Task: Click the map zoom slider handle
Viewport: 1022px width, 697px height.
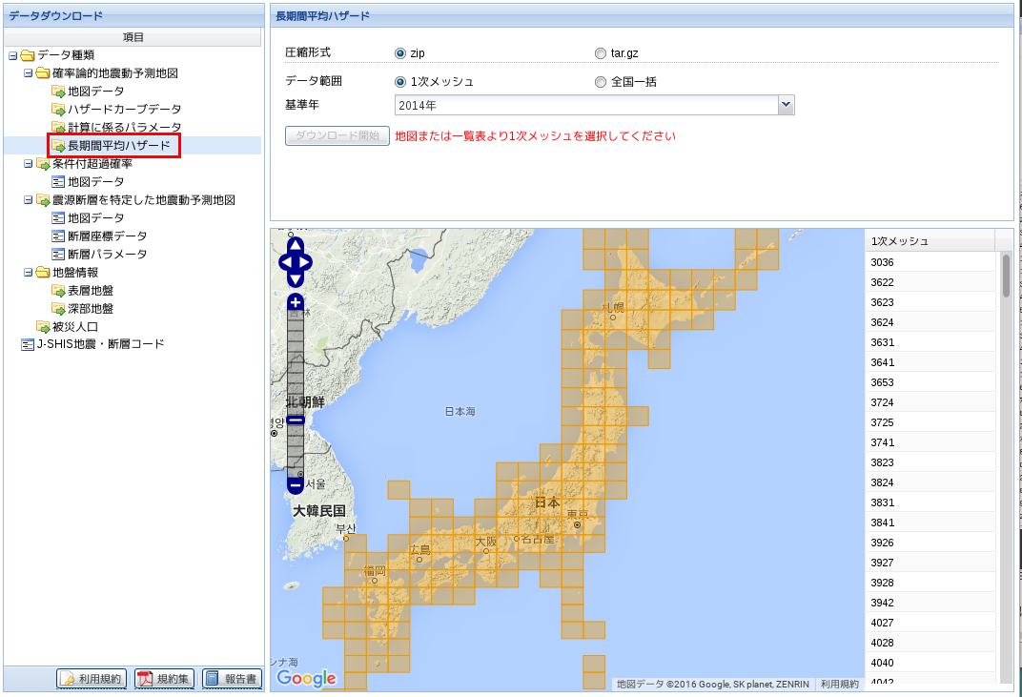Action: click(296, 420)
